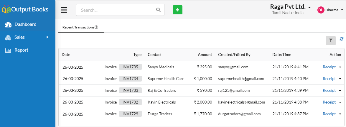
Task: Click the hamburger menu icon
Action: pyautogui.click(x=64, y=10)
